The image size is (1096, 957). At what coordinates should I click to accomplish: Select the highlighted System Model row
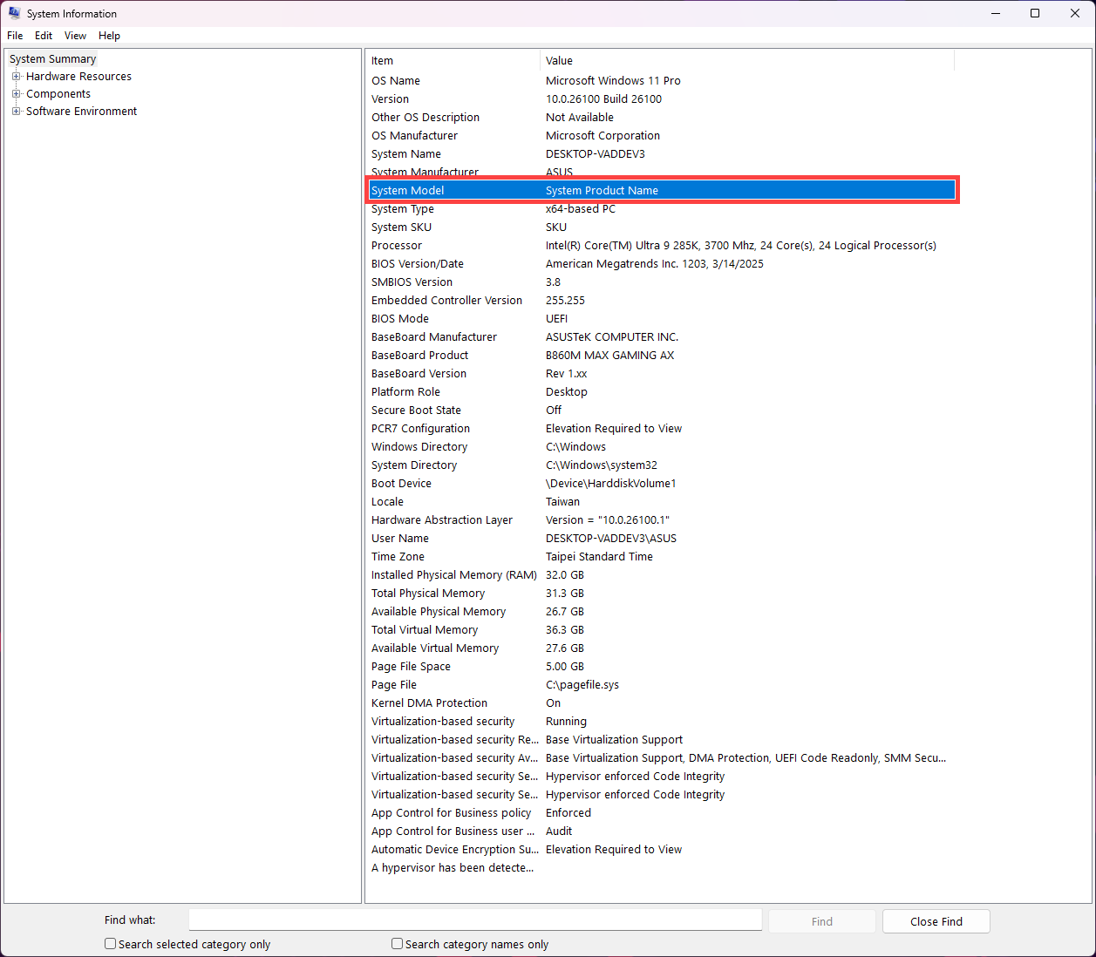(661, 191)
